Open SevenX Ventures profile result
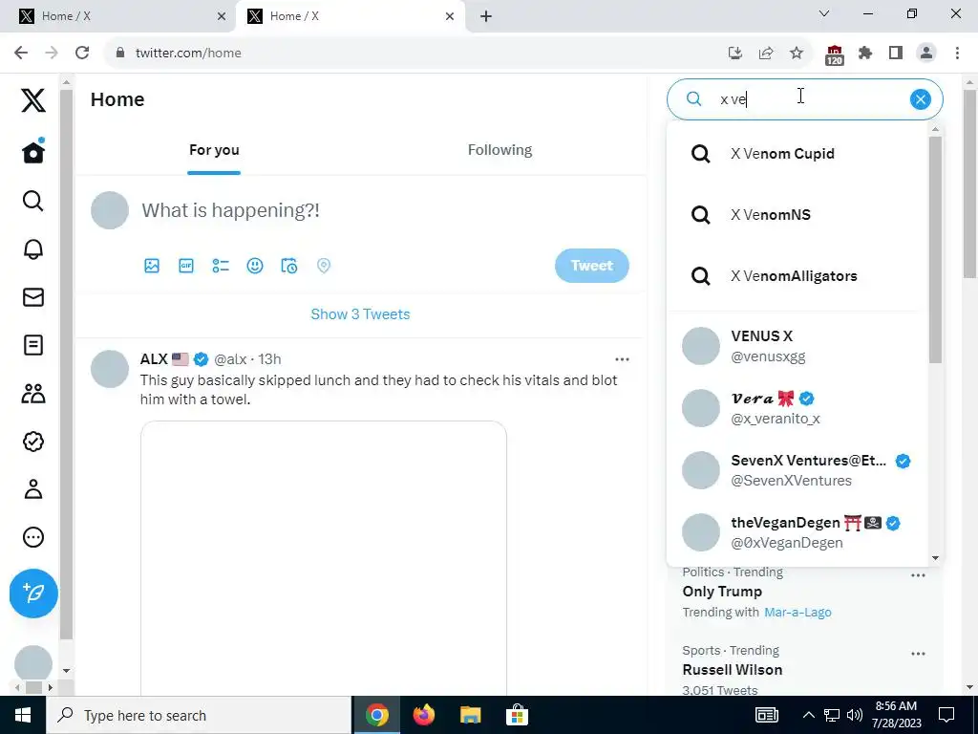This screenshot has height=734, width=978. [x=797, y=470]
